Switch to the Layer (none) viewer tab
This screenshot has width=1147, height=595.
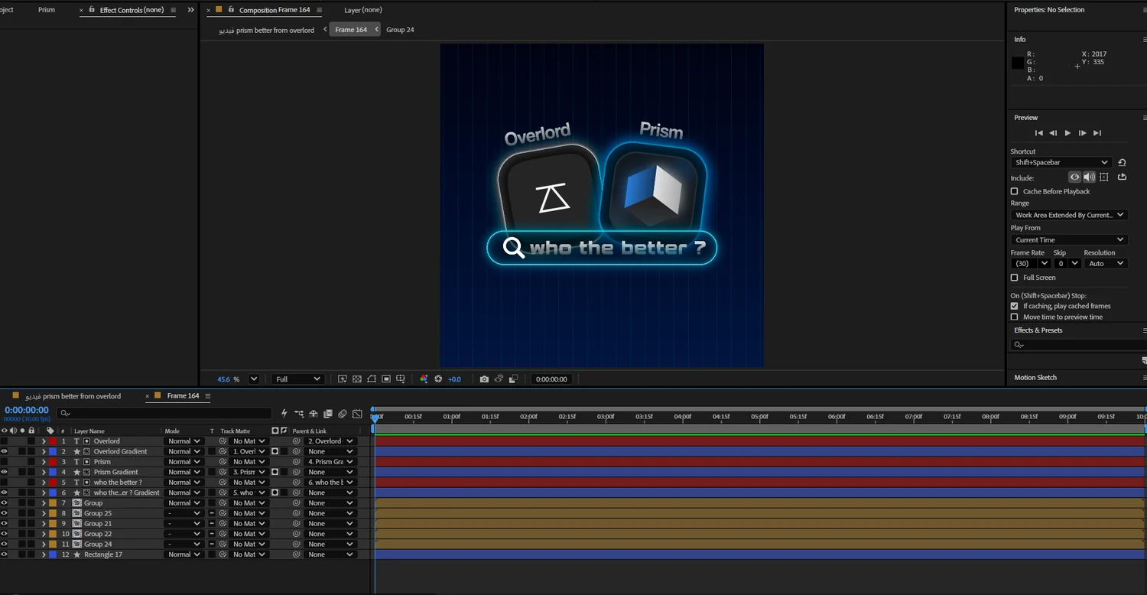363,10
